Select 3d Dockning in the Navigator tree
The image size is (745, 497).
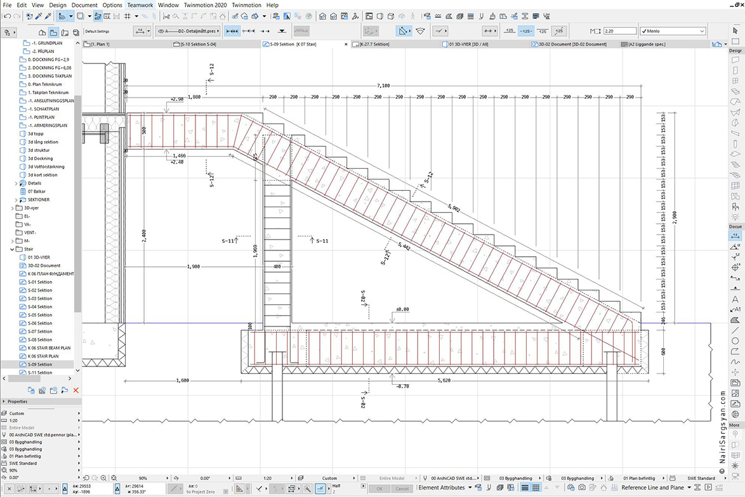point(41,158)
